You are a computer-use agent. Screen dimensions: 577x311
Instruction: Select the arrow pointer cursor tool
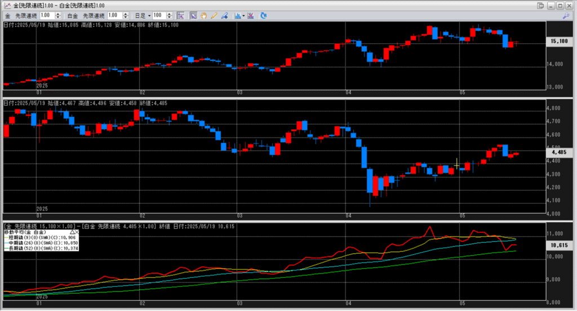click(x=193, y=16)
